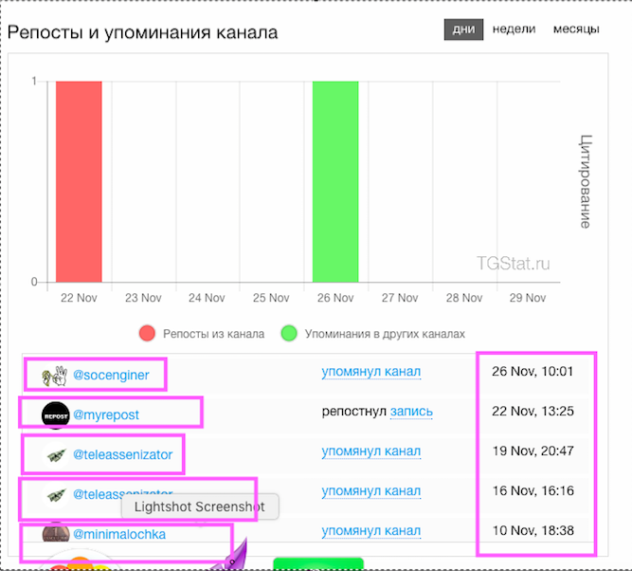Click 'упомянул канал' in the 10 Nov row

click(x=370, y=530)
